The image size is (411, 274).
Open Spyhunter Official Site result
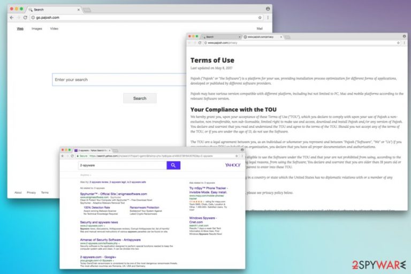[113, 194]
